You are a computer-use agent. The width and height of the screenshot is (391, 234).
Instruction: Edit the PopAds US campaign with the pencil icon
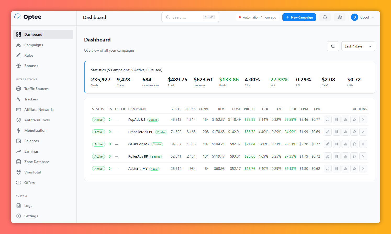[x=328, y=119]
